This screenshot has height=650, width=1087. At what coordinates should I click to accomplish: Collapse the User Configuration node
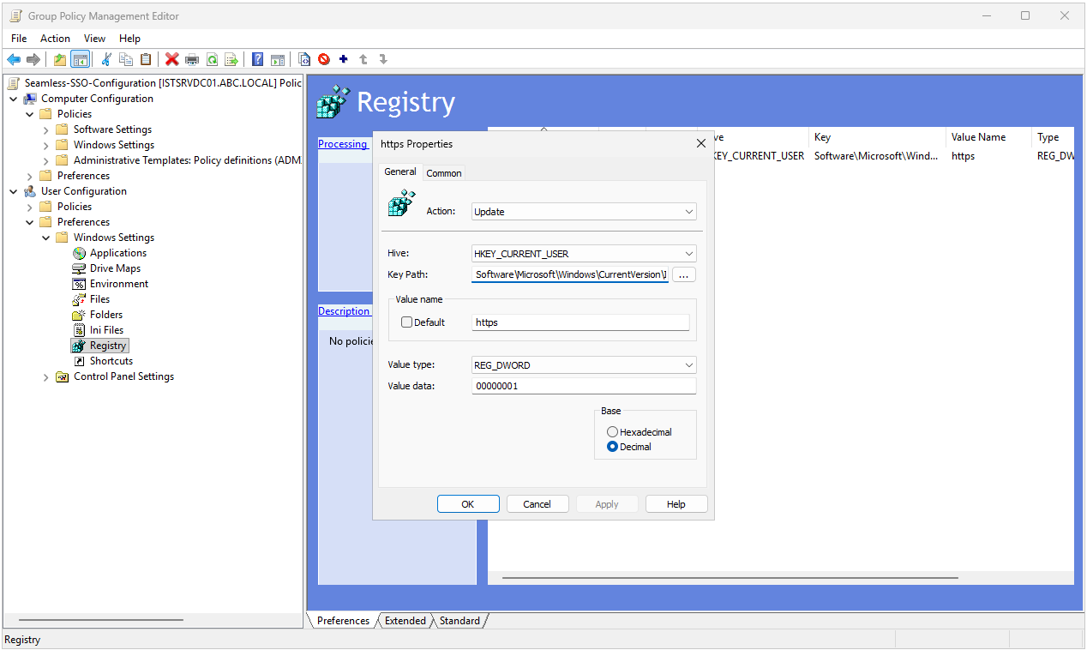[x=14, y=191]
